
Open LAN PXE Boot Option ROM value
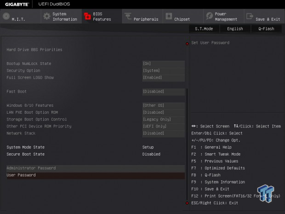pos(164,112)
